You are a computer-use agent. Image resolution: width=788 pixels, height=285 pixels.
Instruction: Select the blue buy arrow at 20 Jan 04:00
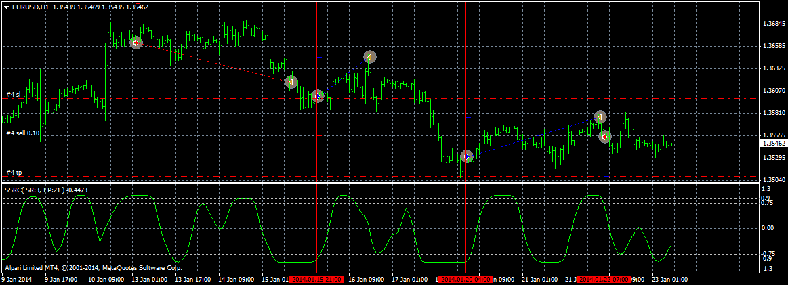coord(467,156)
